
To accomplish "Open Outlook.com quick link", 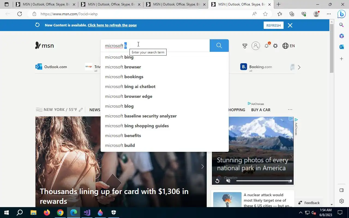I will click(51, 67).
